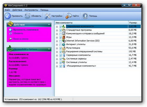Uncheck the Мультимедиа checkbox
This screenshot has height=107, width=147.
tap(61, 48)
